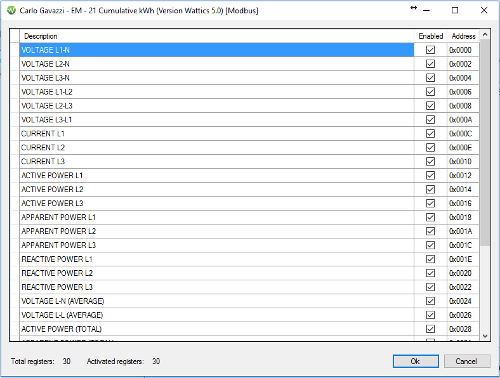Viewport: 500px width, 378px height.
Task: Minimize the Carlo Gavazzi window
Action: (x=426, y=11)
